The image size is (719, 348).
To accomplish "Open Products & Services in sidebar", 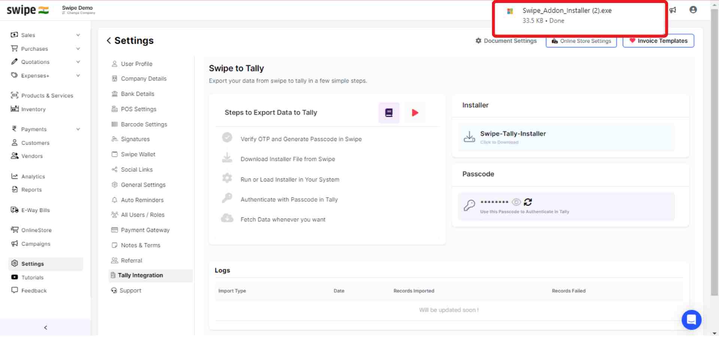I will click(42, 95).
